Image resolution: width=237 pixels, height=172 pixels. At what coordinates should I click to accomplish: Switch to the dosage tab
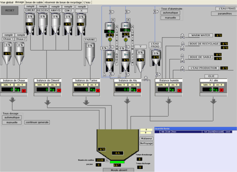pyautogui.click(x=19, y=2)
